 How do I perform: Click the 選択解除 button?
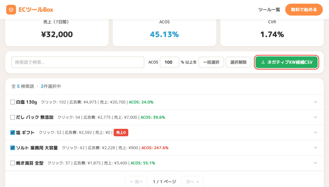pyautogui.click(x=239, y=62)
